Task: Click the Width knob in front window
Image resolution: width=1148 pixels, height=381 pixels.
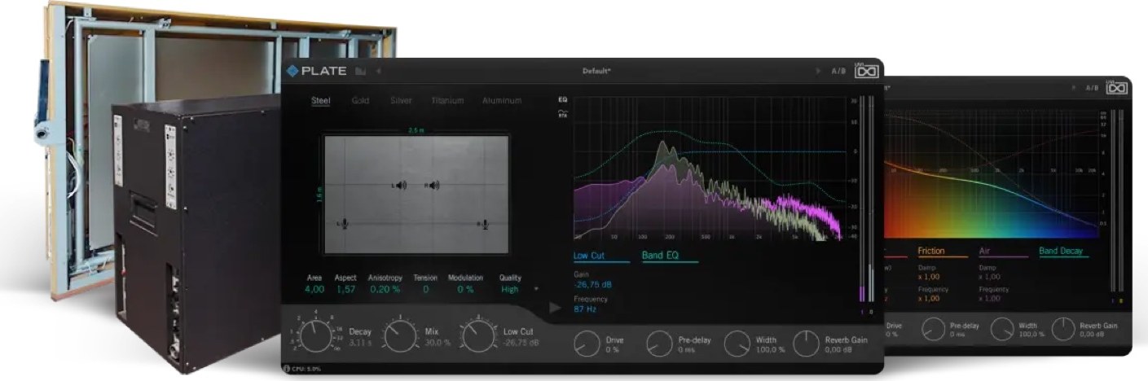Action: [x=737, y=344]
